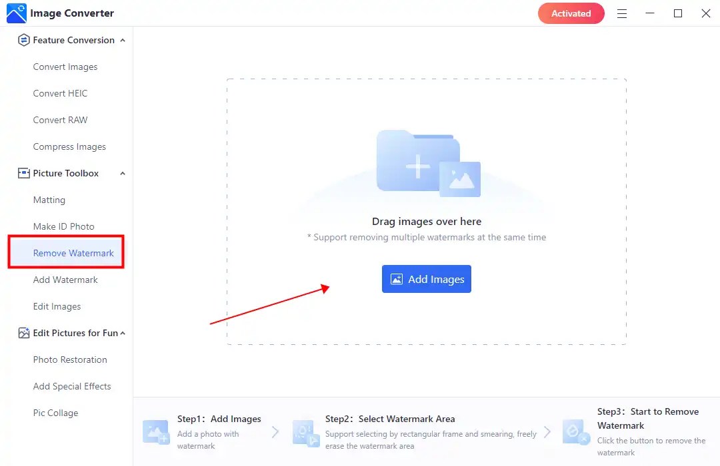Open the hamburger menu near window controls

[621, 13]
